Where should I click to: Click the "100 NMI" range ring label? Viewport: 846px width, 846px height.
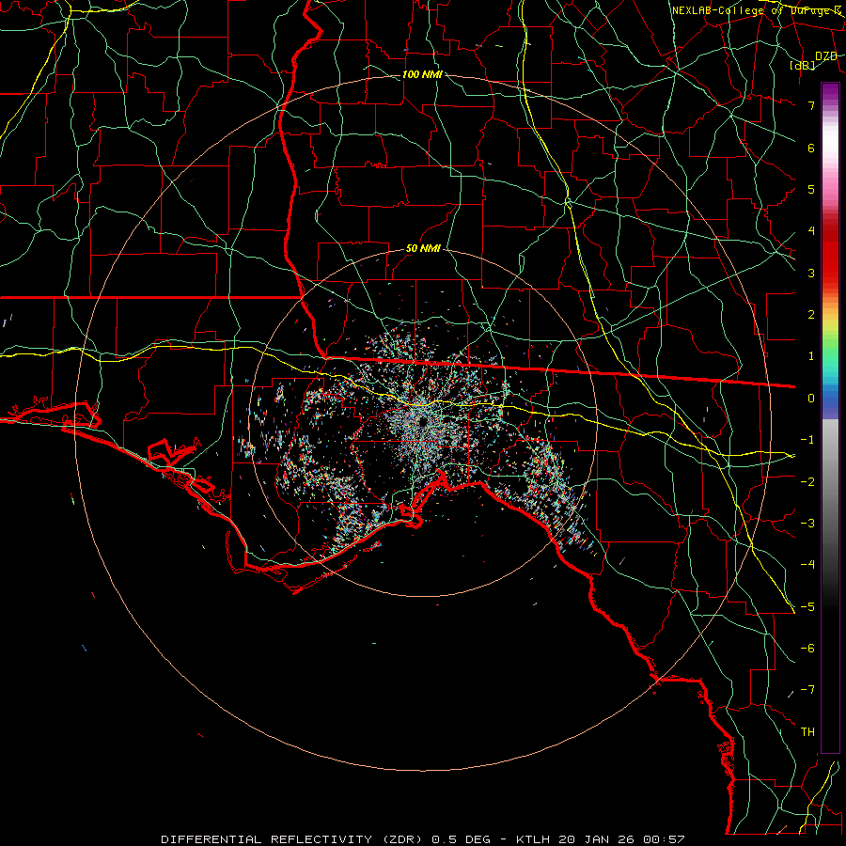(422, 74)
